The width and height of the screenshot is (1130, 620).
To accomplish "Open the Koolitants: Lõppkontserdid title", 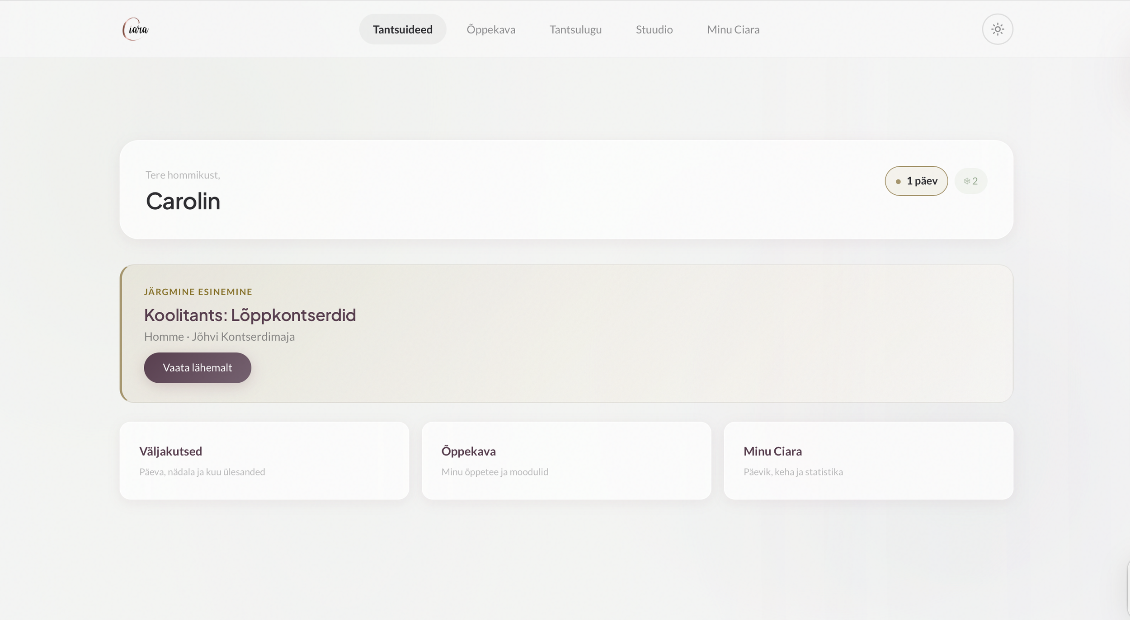I will [x=250, y=315].
